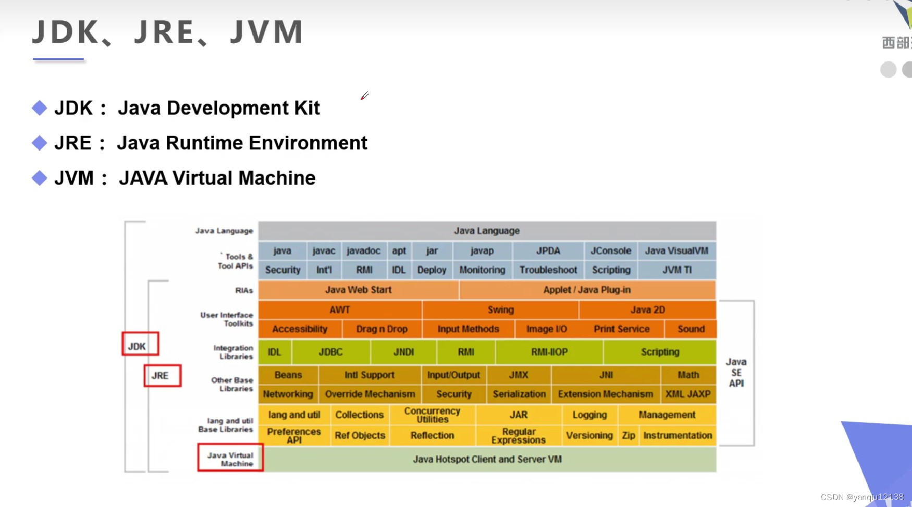Screen dimensions: 912x507
Task: Click the "JNDI" integration cell
Action: click(x=404, y=352)
